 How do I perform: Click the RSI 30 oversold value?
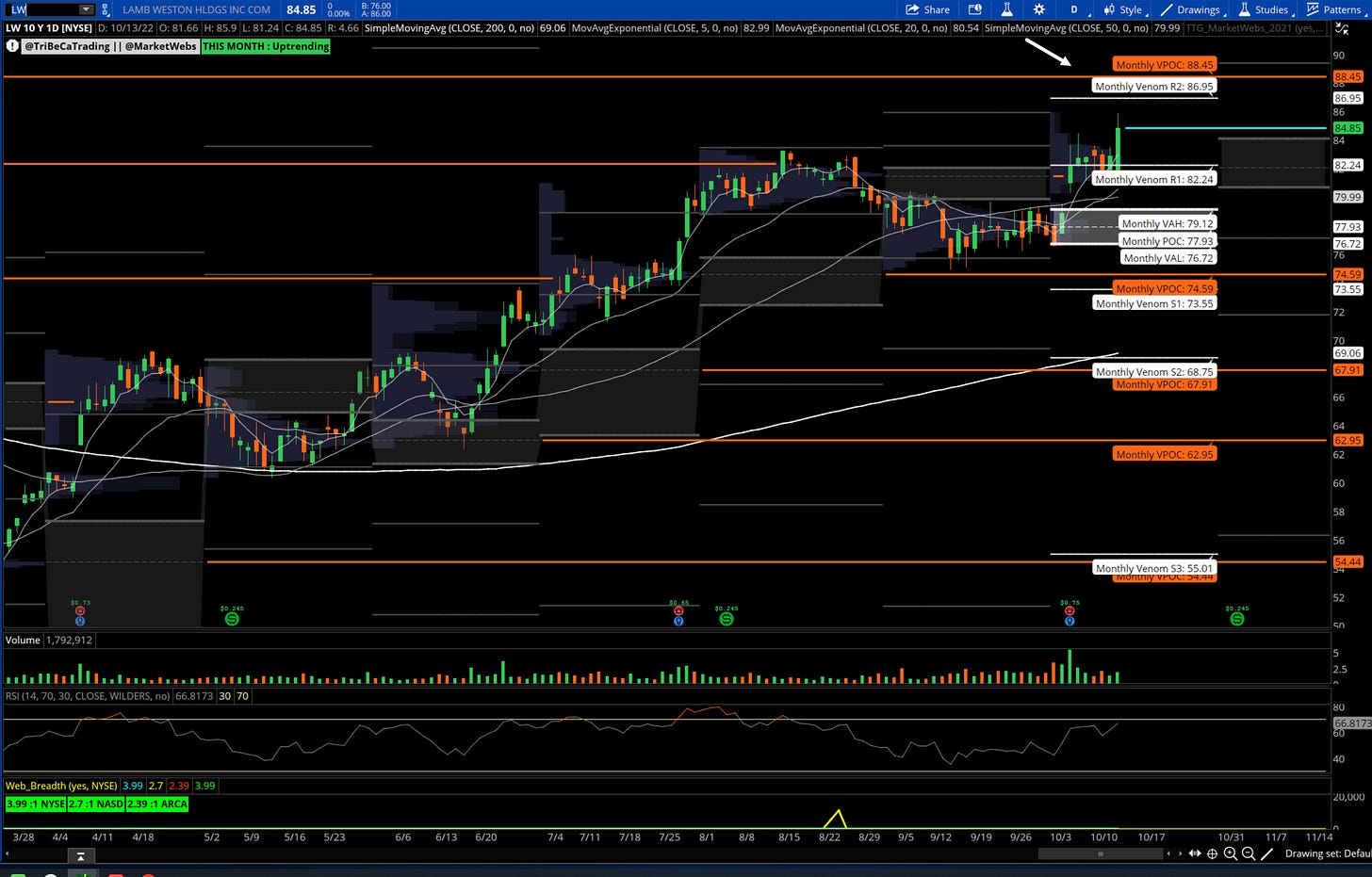point(225,696)
